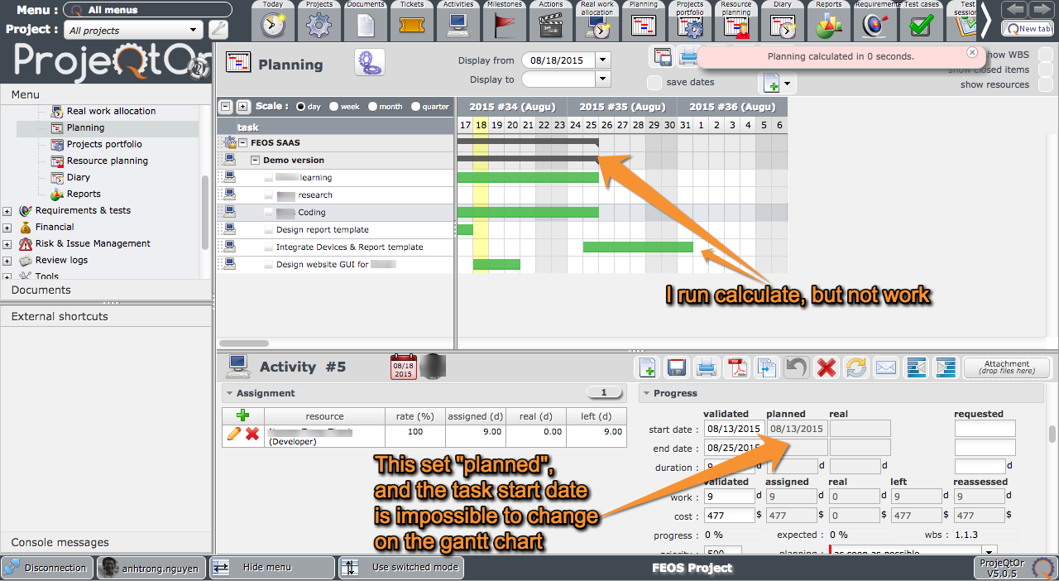Open the Requirements target icon
This screenshot has width=1059, height=581.
coord(875,26)
